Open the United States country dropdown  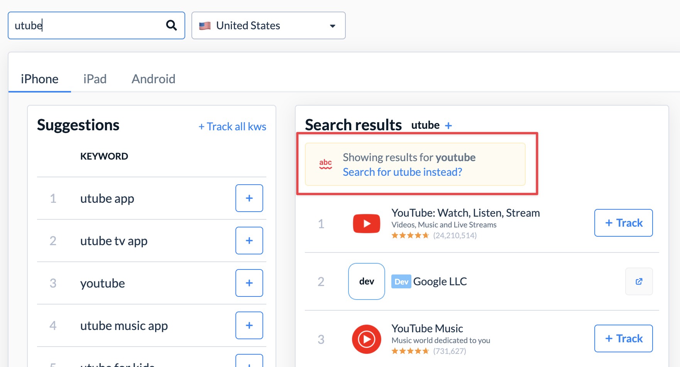click(269, 25)
